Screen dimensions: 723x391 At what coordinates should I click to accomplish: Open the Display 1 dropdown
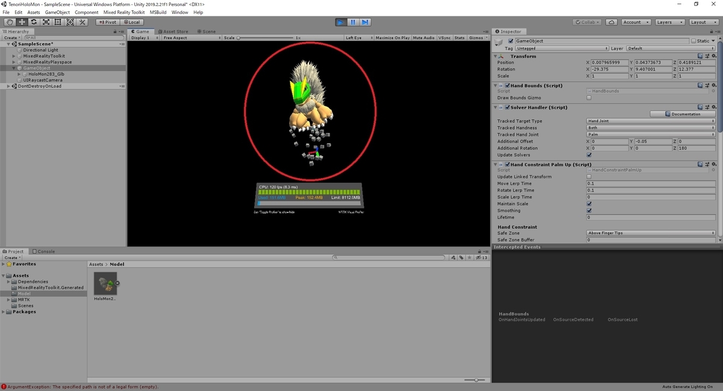click(144, 37)
